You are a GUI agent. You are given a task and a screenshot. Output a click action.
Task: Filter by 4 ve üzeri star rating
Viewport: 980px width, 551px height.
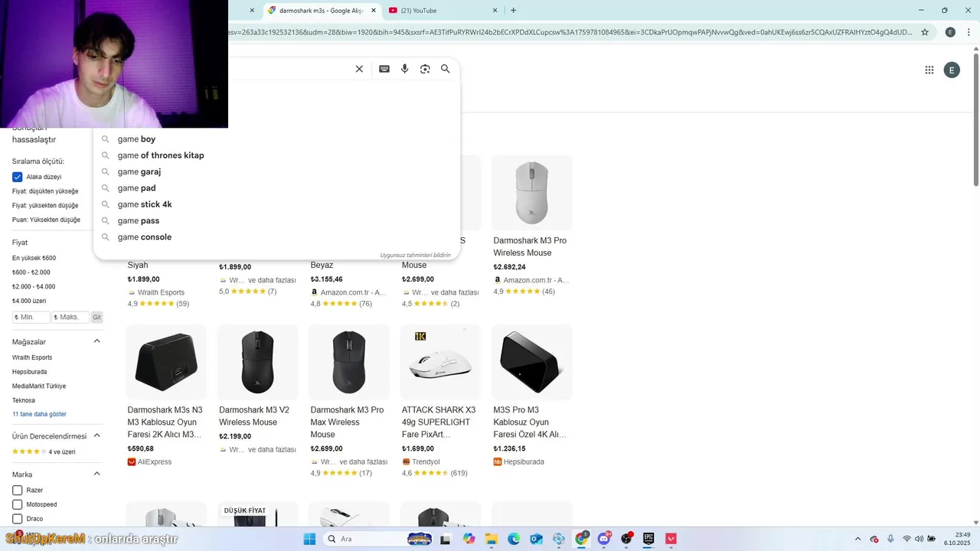[44, 452]
